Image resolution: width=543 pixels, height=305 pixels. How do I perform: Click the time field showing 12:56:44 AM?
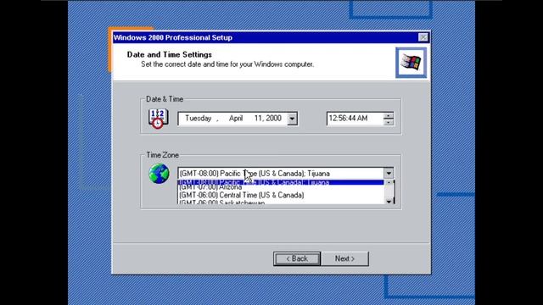355,119
